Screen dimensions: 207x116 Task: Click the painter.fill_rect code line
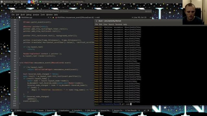point(50,36)
